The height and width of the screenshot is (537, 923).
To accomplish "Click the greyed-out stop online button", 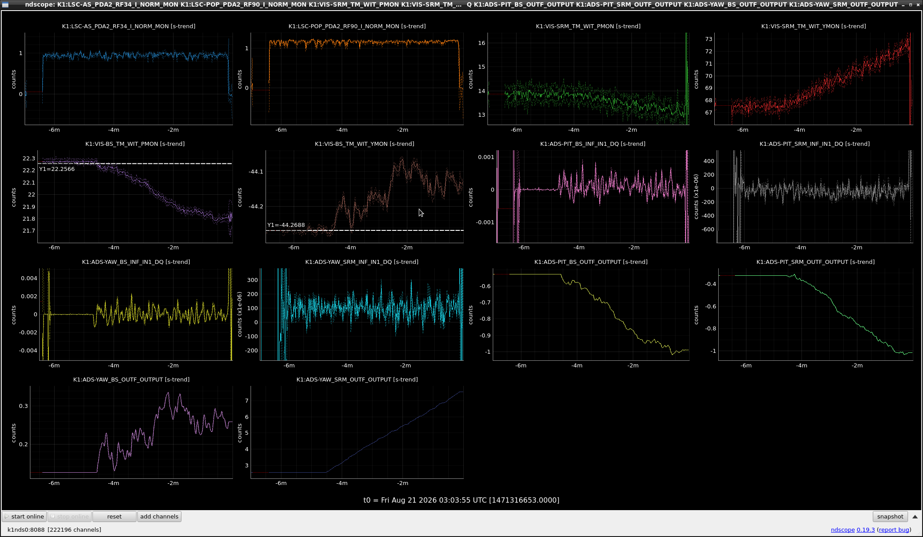I will click(x=69, y=516).
